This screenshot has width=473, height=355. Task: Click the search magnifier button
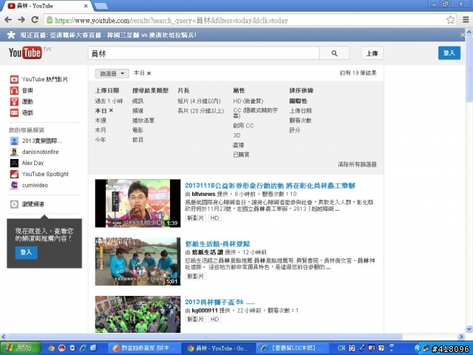tap(334, 53)
